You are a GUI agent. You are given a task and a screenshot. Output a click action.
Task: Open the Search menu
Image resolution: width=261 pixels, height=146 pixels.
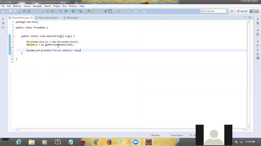point(47,6)
